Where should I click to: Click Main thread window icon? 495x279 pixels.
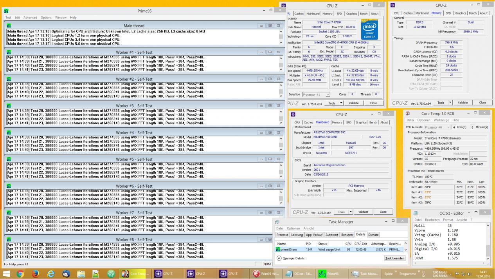pyautogui.click(x=9, y=26)
